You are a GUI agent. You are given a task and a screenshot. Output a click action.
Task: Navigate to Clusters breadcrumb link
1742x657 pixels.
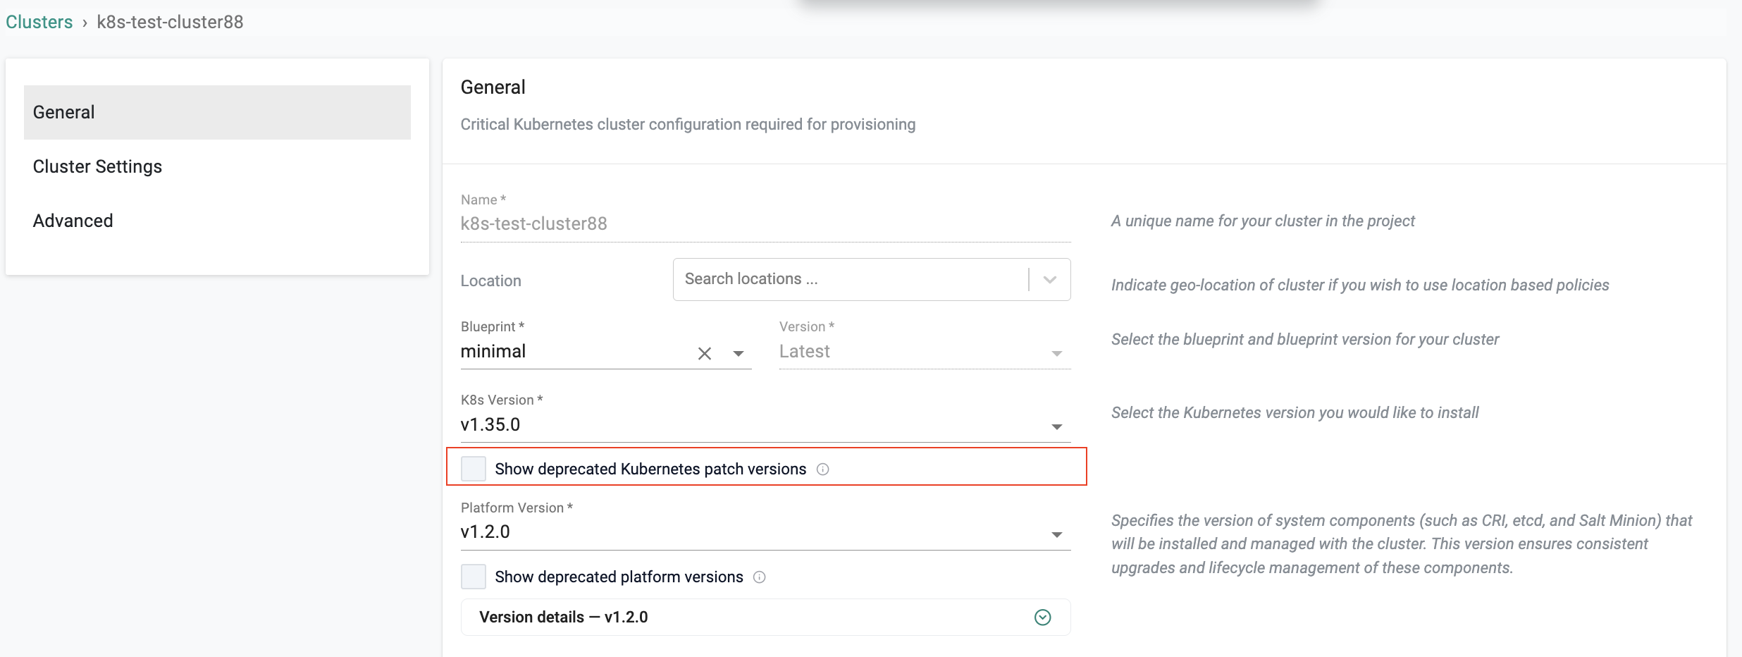[x=39, y=23]
